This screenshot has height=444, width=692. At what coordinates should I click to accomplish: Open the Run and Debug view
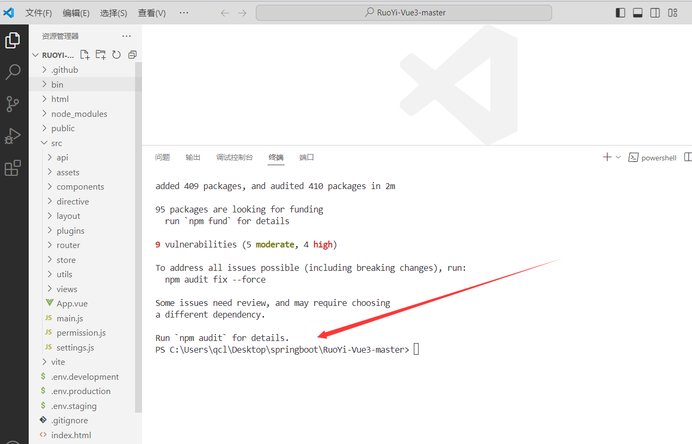[13, 136]
